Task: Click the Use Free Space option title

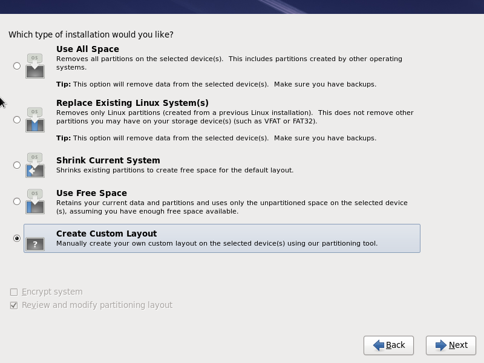Action: coord(91,193)
